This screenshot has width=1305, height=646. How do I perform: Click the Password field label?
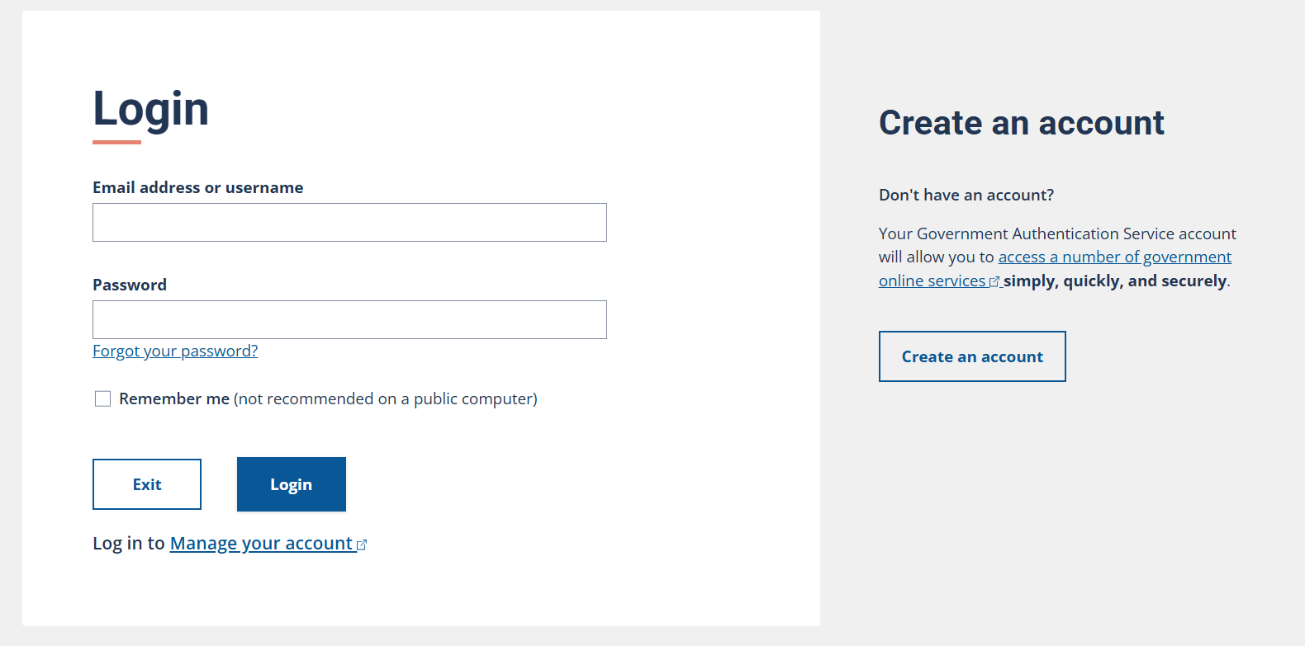pos(130,285)
